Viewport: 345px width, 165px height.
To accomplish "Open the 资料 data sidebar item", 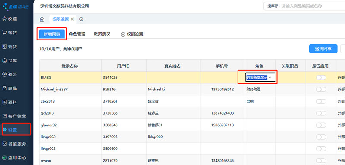I will click(x=10, y=102).
